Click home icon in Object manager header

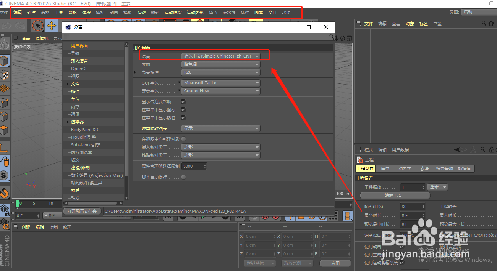[x=491, y=24]
